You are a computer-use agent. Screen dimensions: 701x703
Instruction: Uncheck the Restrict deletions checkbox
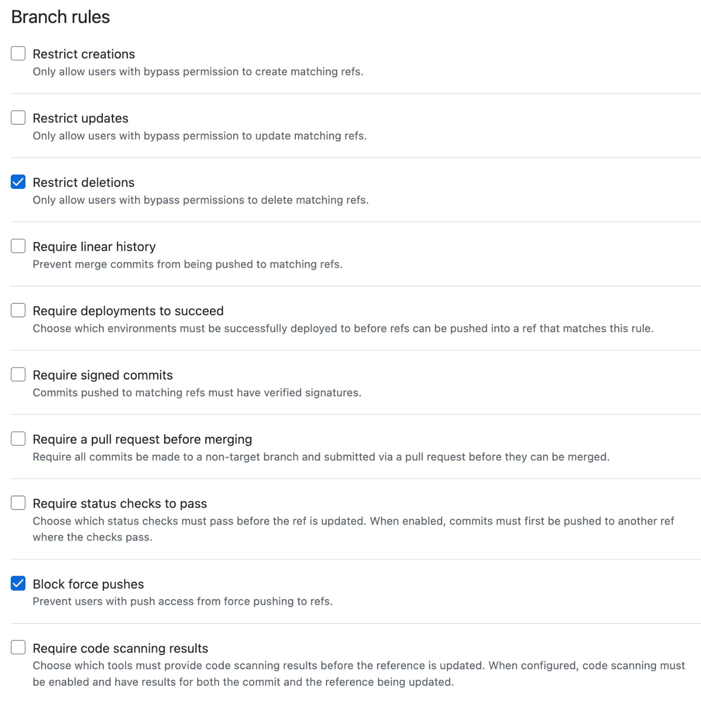[18, 181]
